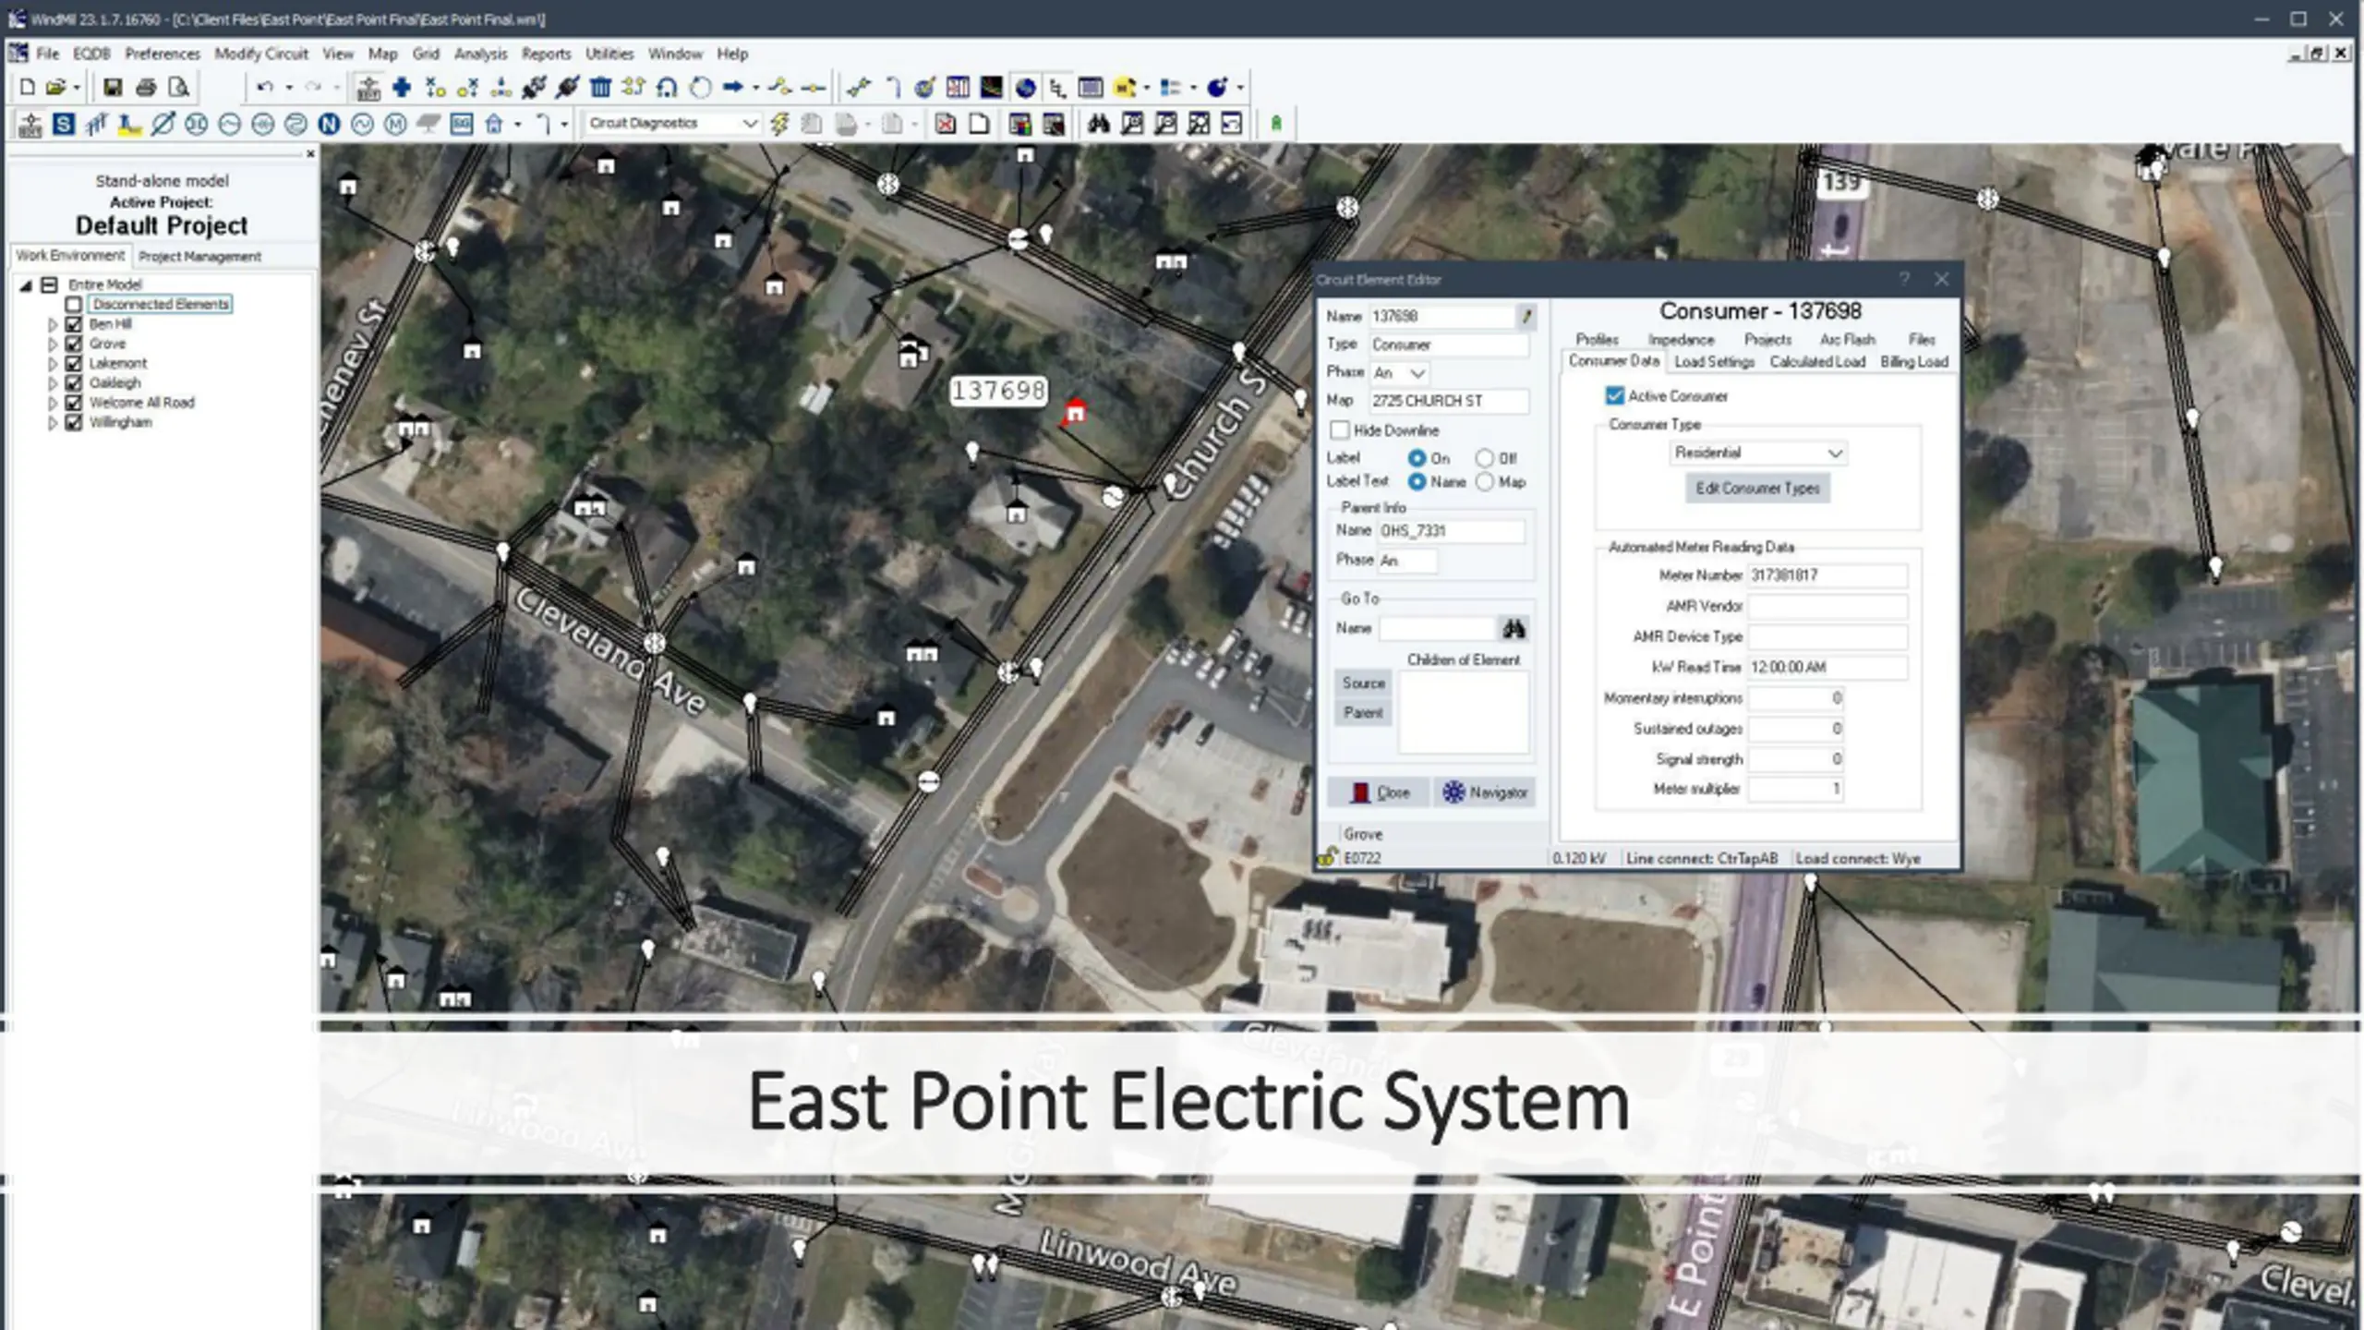Click the house consumer element icon
The width and height of the screenshot is (2364, 1330).
[x=494, y=124]
